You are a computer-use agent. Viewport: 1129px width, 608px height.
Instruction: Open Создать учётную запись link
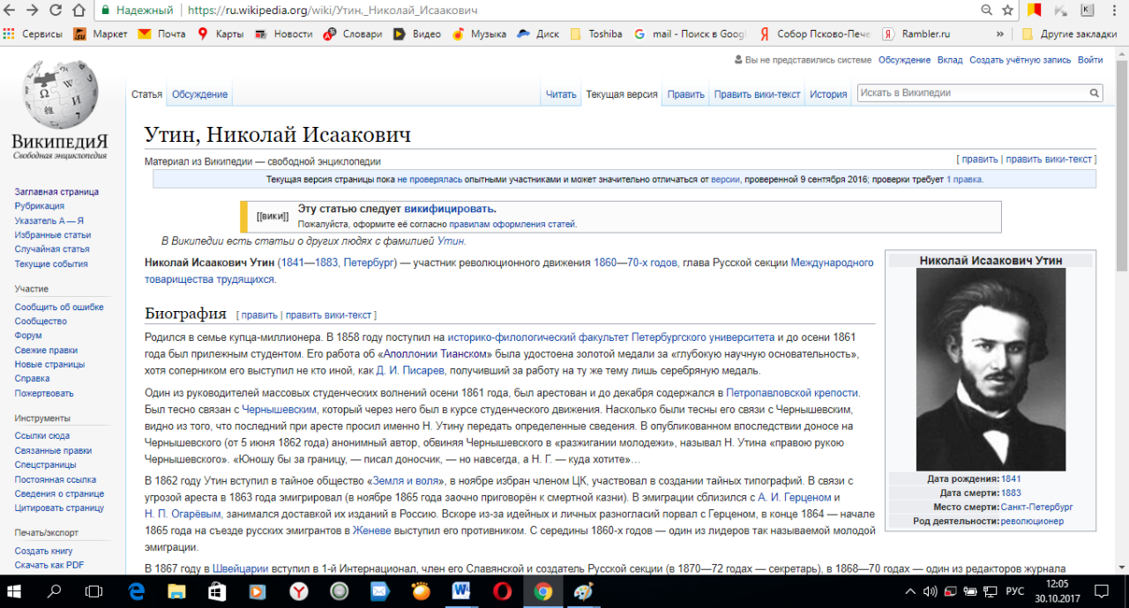point(1020,60)
